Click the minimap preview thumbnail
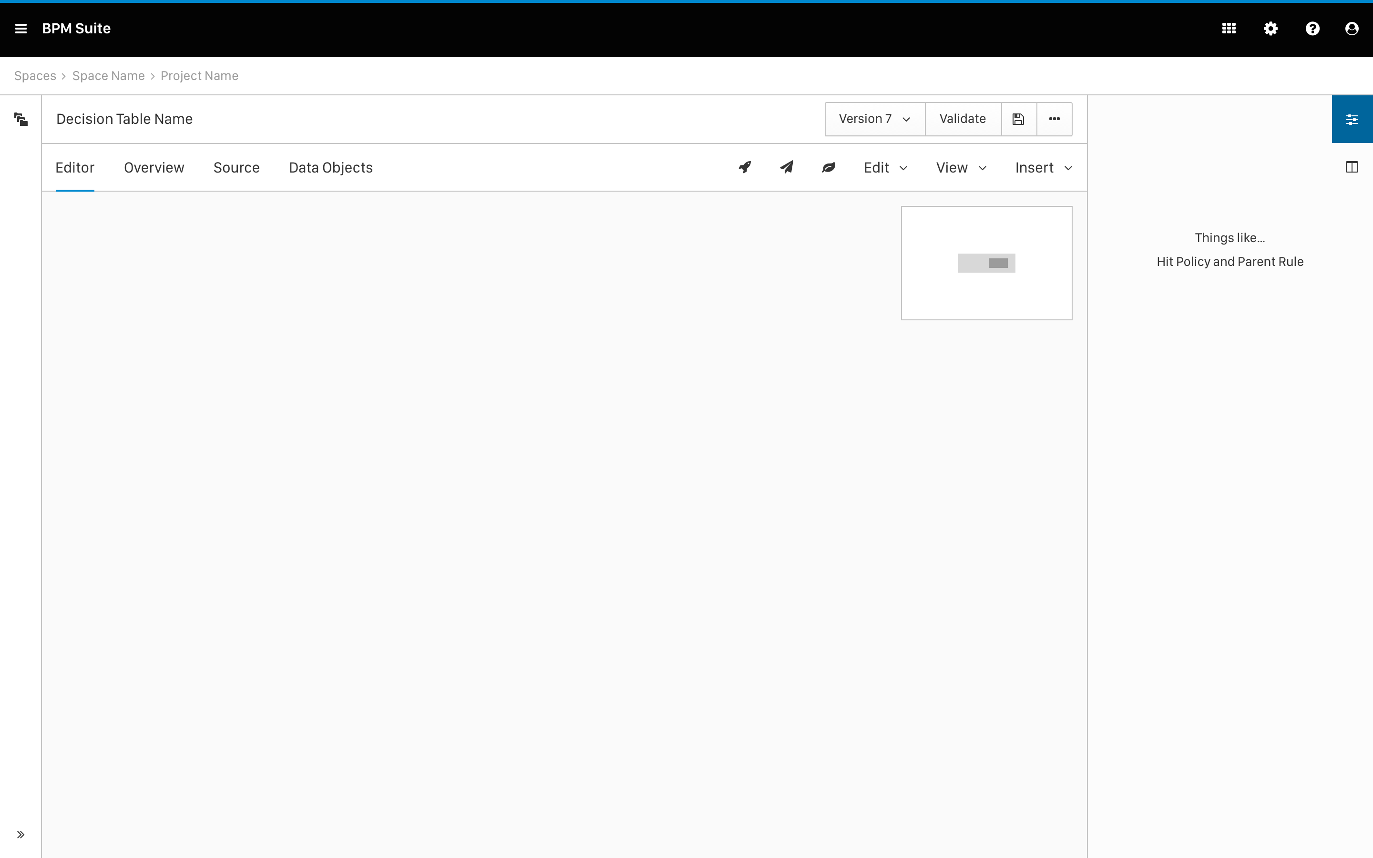 986,263
